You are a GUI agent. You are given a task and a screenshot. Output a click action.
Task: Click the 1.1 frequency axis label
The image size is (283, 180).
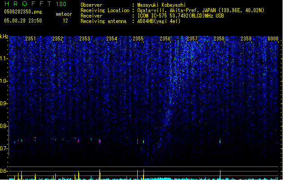point(4,58)
